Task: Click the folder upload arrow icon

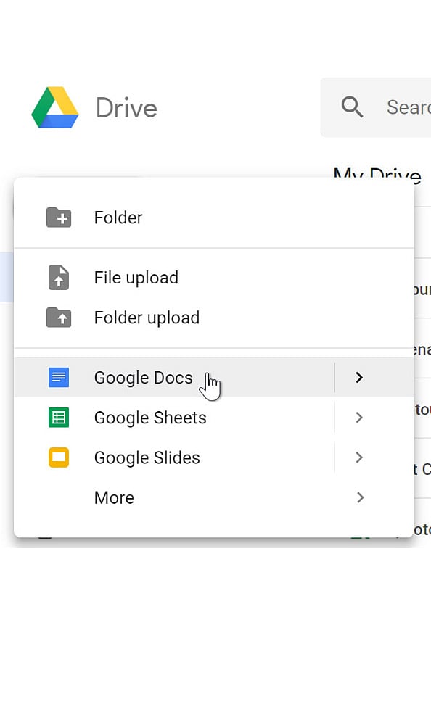Action: click(x=59, y=318)
